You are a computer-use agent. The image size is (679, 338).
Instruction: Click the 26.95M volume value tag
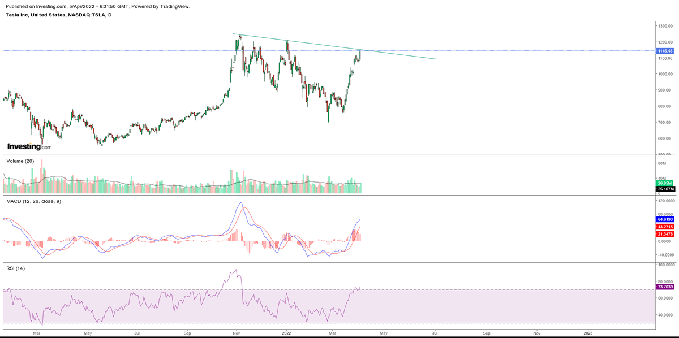[664, 183]
